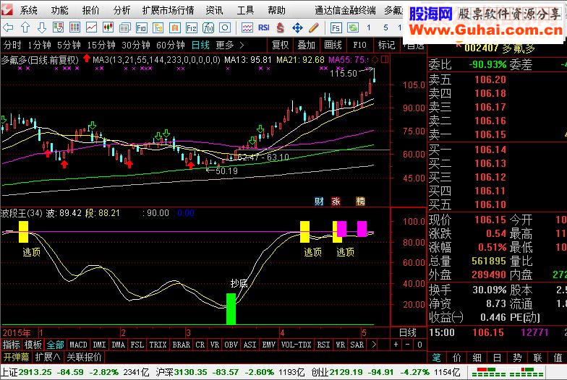Click the green refresh icon
Viewport: 567px width, 380px height.
pos(353,27)
